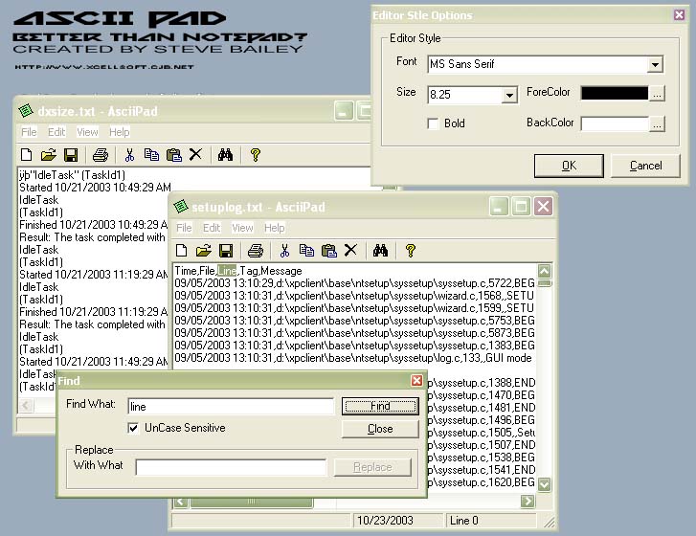Click Cancel in Editor Style Options dialog
Image resolution: width=696 pixels, height=536 pixels.
[x=646, y=166]
